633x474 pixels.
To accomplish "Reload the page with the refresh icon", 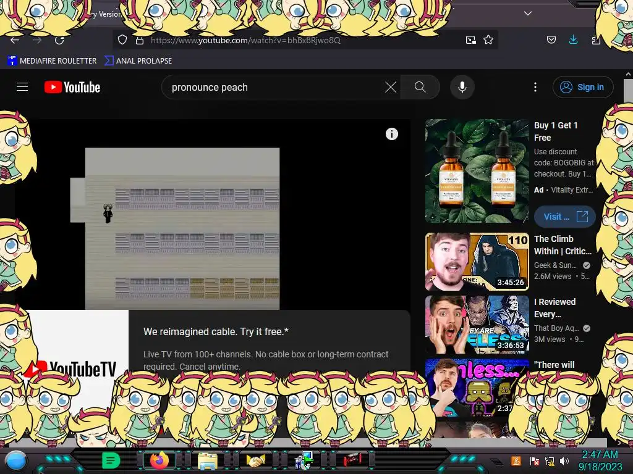I will 59,40.
